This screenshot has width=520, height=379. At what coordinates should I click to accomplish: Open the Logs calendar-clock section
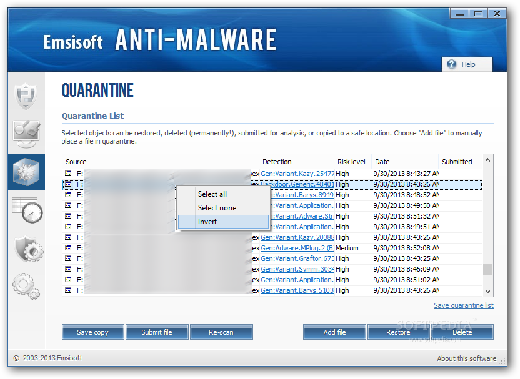click(x=27, y=210)
